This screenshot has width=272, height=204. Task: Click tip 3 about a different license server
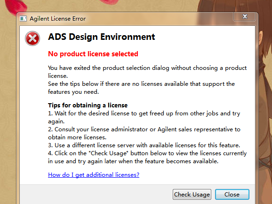pos(144,145)
